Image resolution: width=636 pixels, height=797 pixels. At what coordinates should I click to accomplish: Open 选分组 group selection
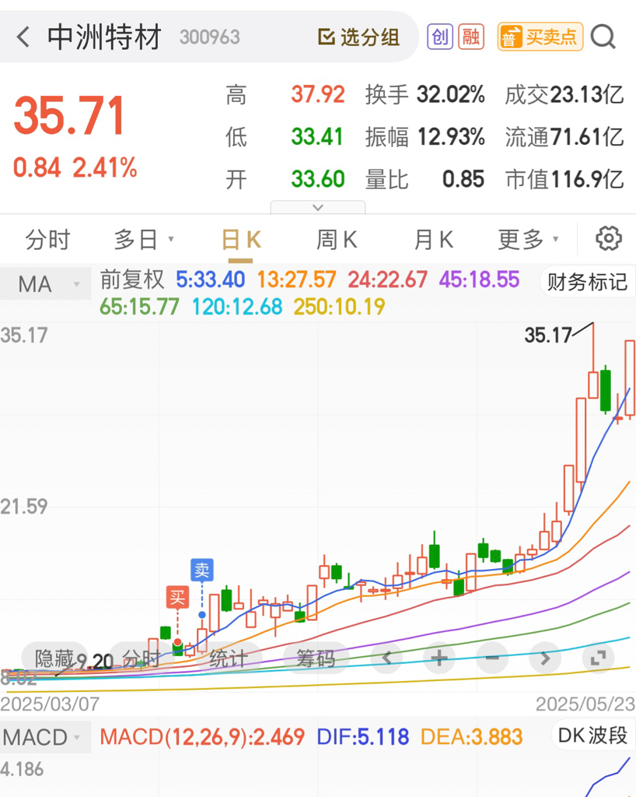(358, 37)
